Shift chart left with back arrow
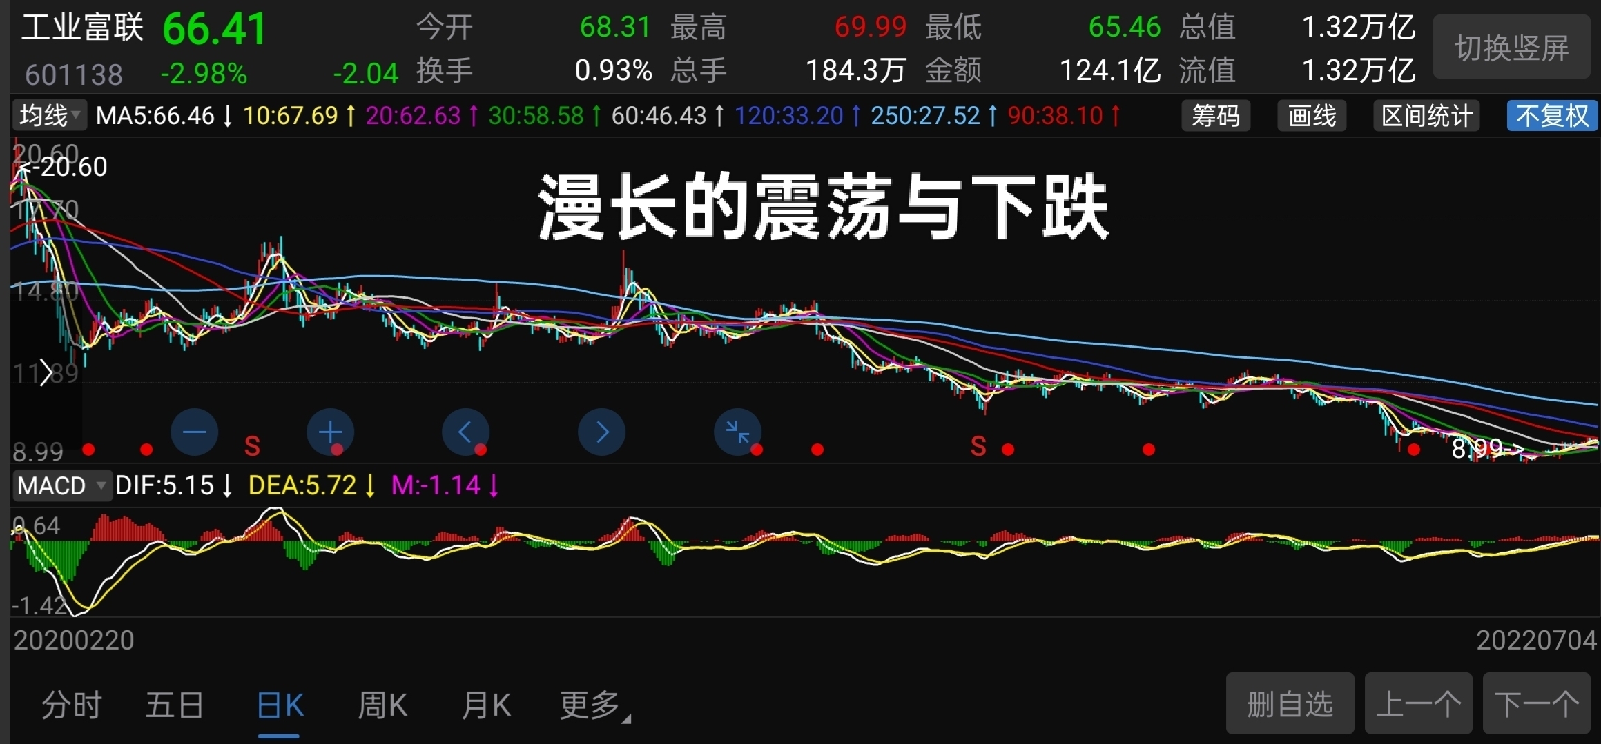Image resolution: width=1601 pixels, height=744 pixels. (x=465, y=432)
